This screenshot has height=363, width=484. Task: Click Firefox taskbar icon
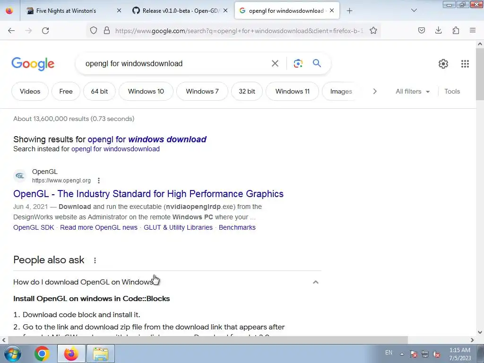coord(71,354)
